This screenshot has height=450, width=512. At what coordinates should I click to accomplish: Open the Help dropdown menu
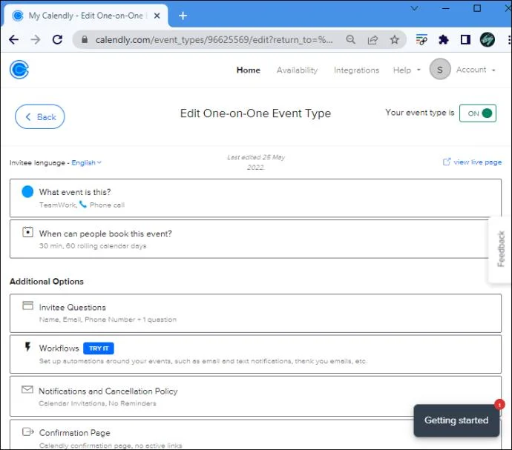pos(407,70)
